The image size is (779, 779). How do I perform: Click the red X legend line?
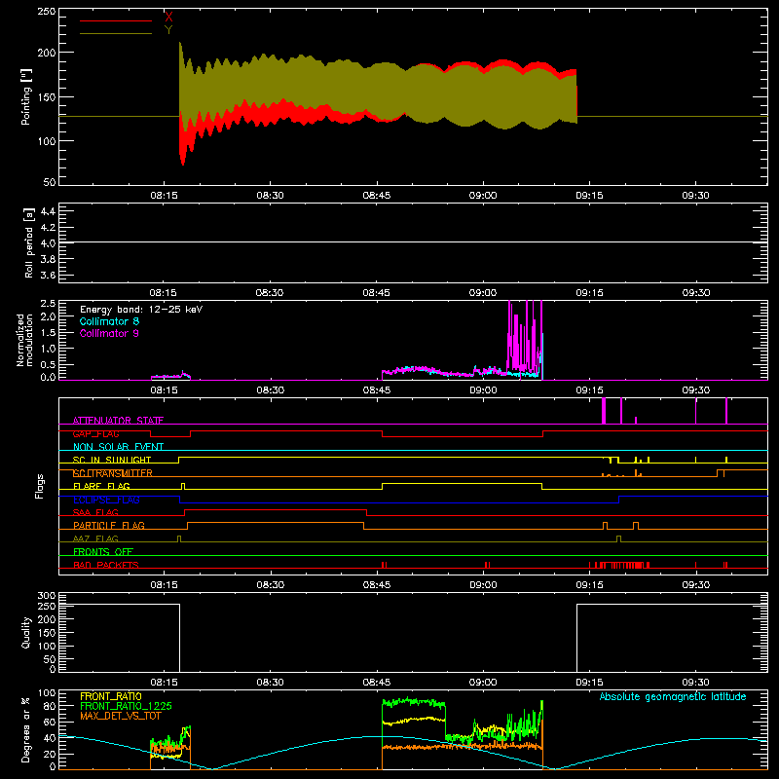[116, 20]
